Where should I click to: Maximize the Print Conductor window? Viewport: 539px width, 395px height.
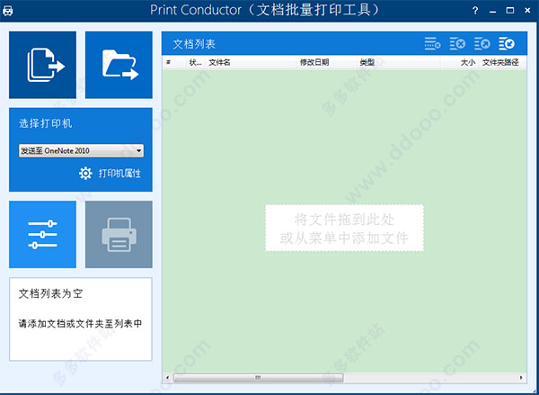coord(510,11)
